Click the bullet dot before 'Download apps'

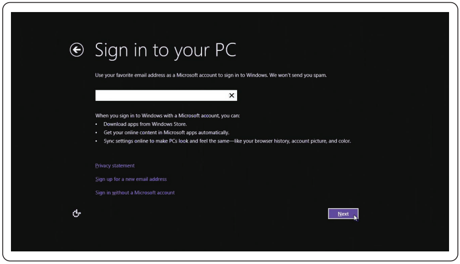point(97,124)
